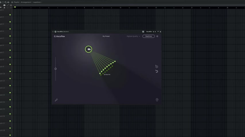Open the tuning fork tool in Vocoflex
245x137 pixels.
pyautogui.click(x=57, y=100)
